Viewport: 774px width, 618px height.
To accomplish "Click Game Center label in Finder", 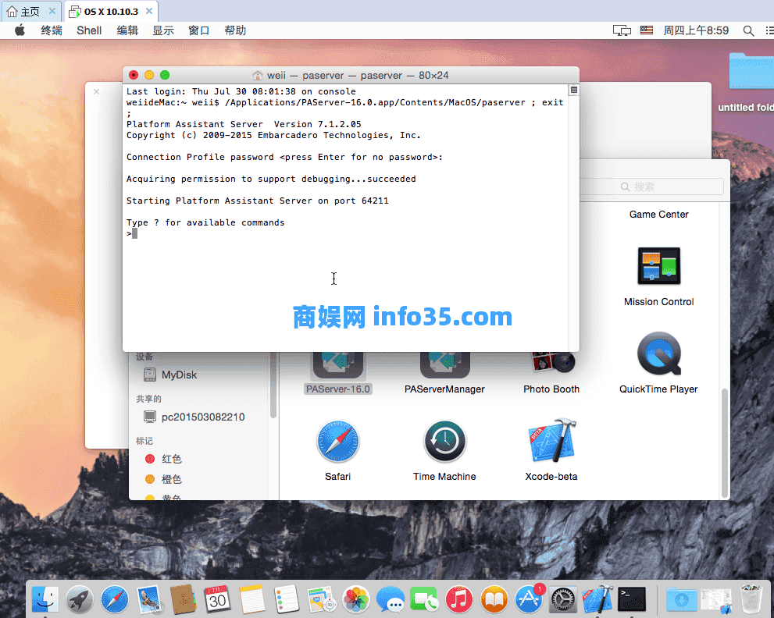I will click(x=658, y=215).
